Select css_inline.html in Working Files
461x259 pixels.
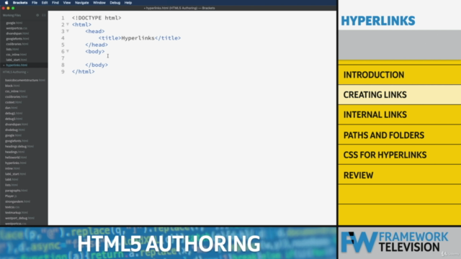click(16, 55)
